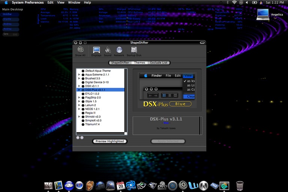288x192 pixels.
Task: Open the Help menu
Action: click(x=87, y=2)
